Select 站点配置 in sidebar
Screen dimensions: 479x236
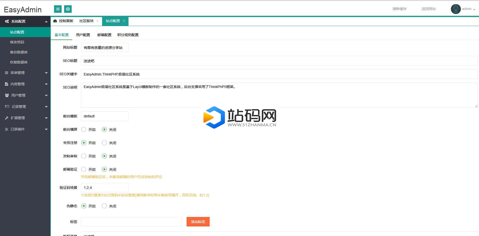25,32
